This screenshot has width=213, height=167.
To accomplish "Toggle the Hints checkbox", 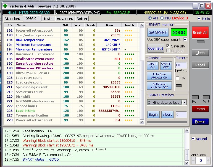I will [x=199, y=18].
